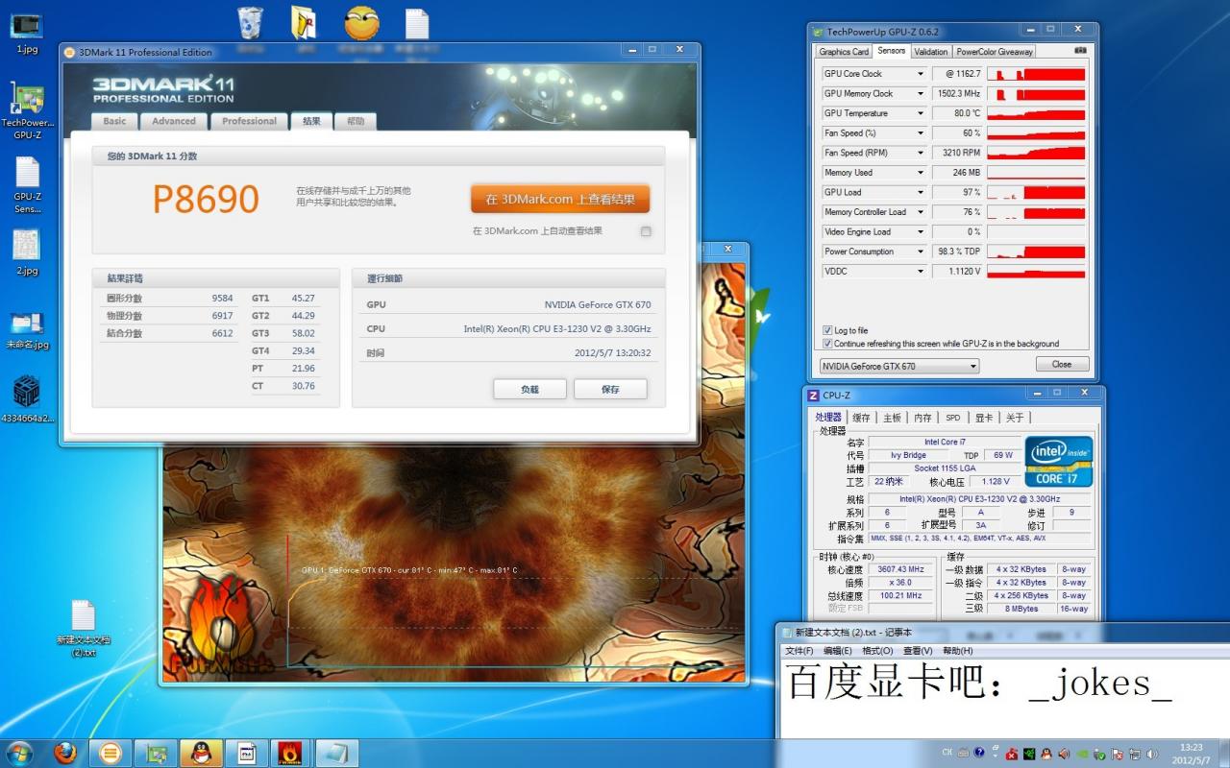Launch Firefox from the taskbar
The image size is (1230, 768).
tap(65, 753)
